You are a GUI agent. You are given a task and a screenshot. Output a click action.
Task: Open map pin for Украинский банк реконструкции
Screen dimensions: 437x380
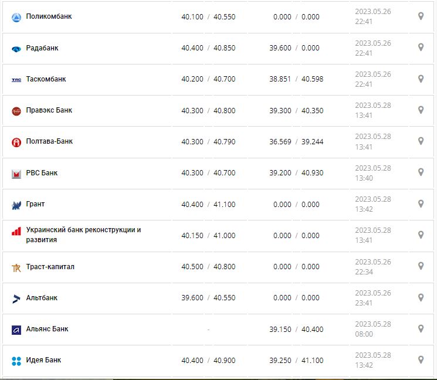tap(421, 235)
